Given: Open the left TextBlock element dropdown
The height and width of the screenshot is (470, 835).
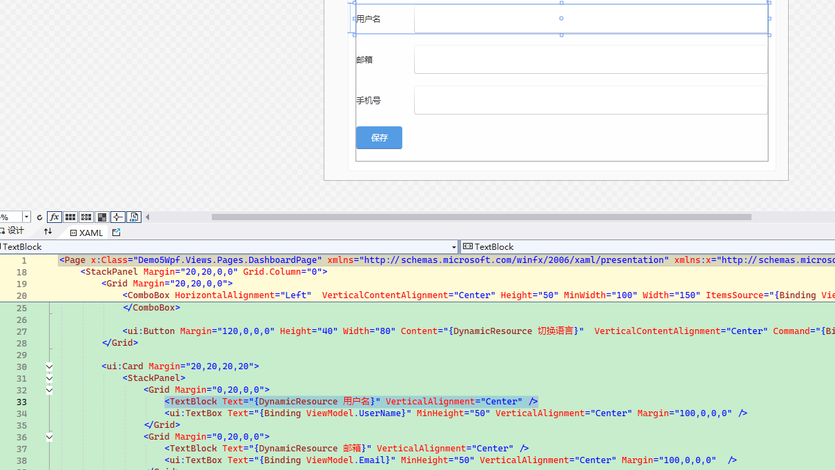Looking at the screenshot, I should pos(454,247).
